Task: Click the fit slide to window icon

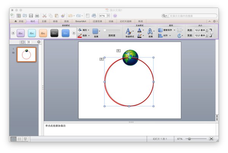Action: tap(211, 139)
